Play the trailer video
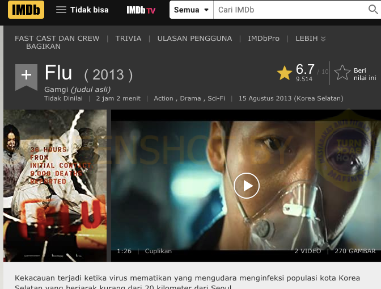 247,185
